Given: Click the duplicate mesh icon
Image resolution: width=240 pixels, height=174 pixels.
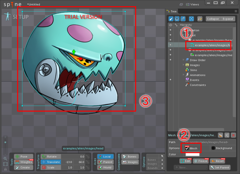Looking at the screenshot, I should pos(220,135).
